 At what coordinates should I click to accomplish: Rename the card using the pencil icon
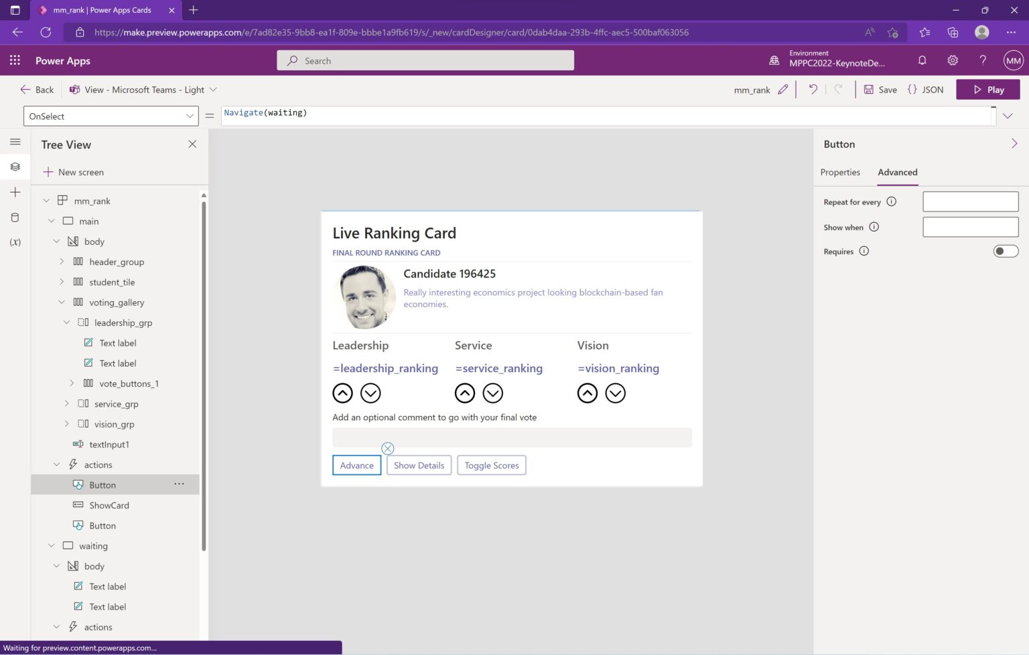click(x=783, y=89)
